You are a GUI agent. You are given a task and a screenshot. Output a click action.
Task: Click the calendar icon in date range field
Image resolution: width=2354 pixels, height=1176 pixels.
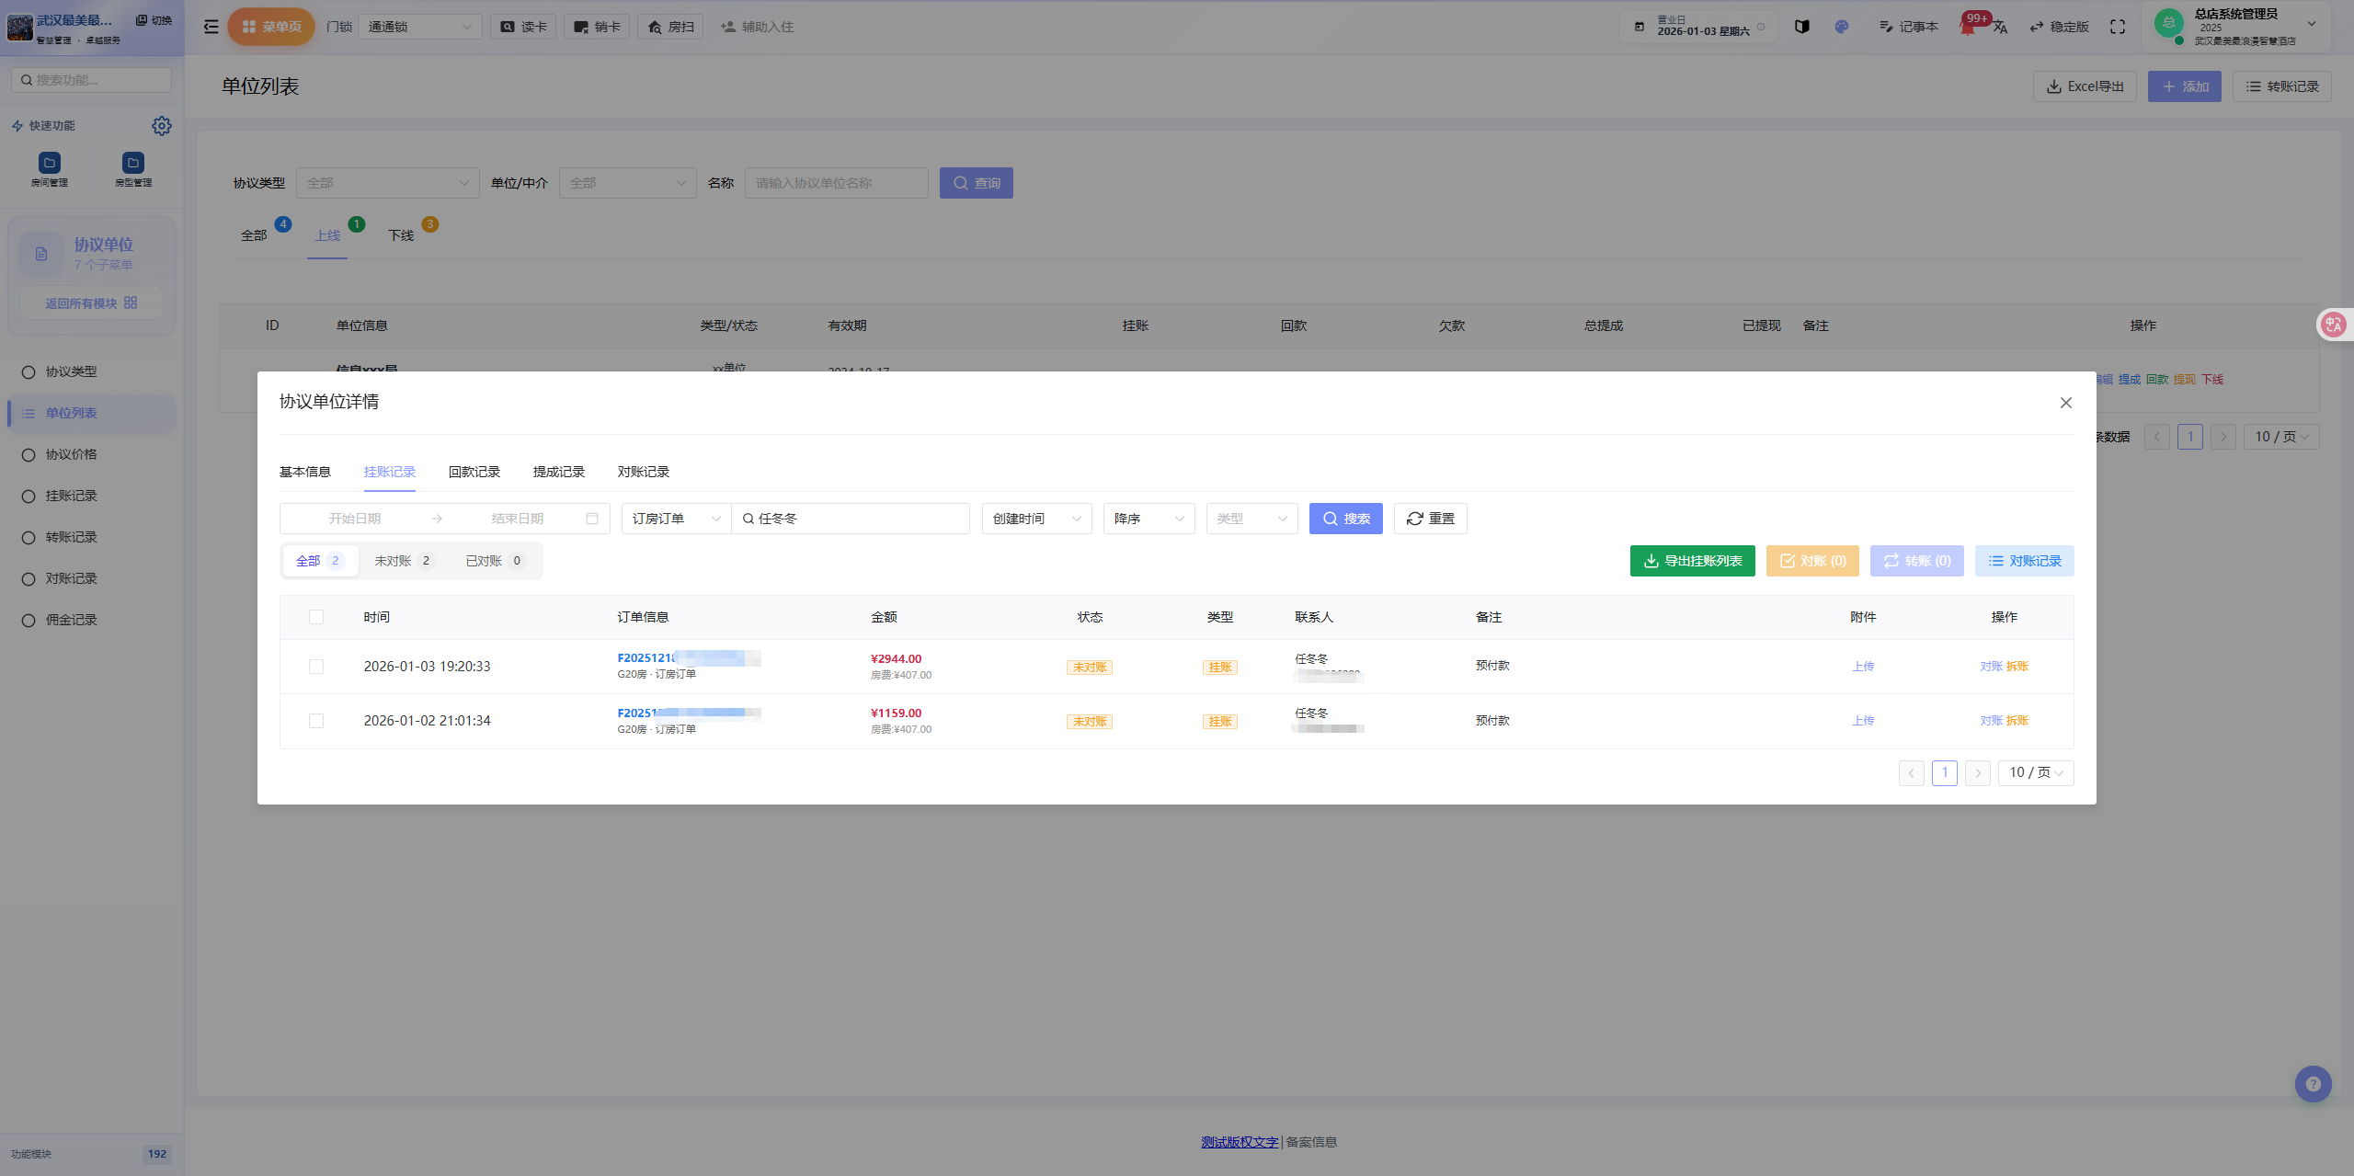tap(592, 519)
